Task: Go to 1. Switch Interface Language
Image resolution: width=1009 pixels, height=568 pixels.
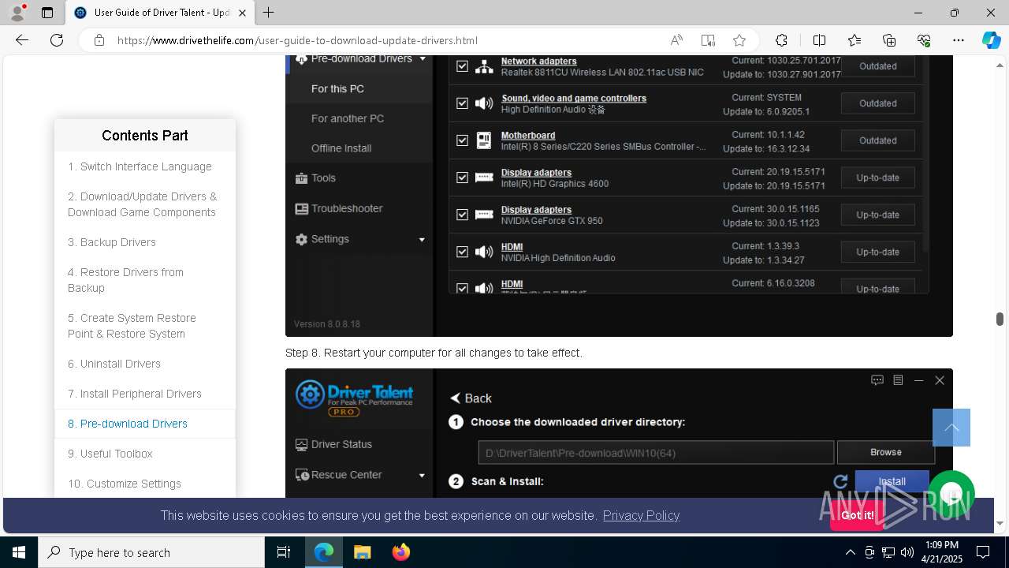Action: 140,166
